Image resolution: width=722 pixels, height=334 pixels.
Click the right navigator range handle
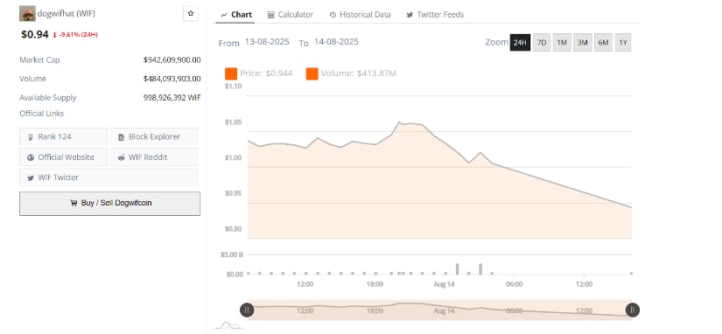[x=632, y=310]
